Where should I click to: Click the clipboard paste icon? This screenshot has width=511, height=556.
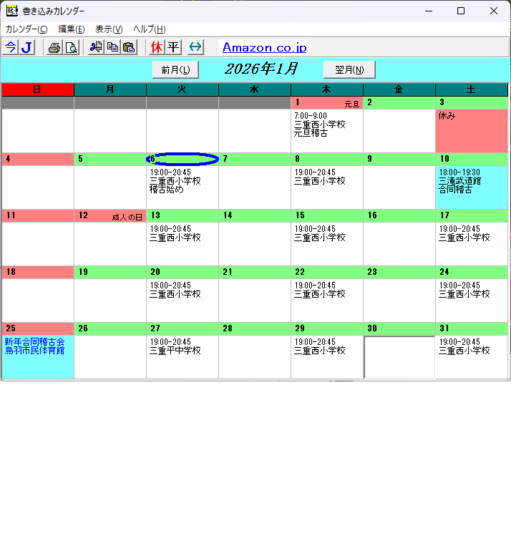(x=129, y=47)
